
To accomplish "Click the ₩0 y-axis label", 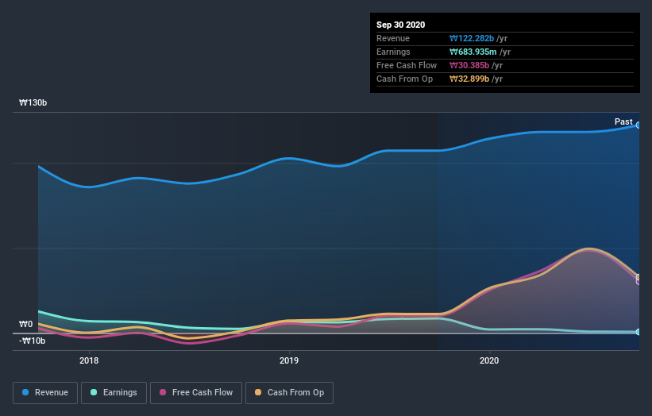I will point(25,324).
